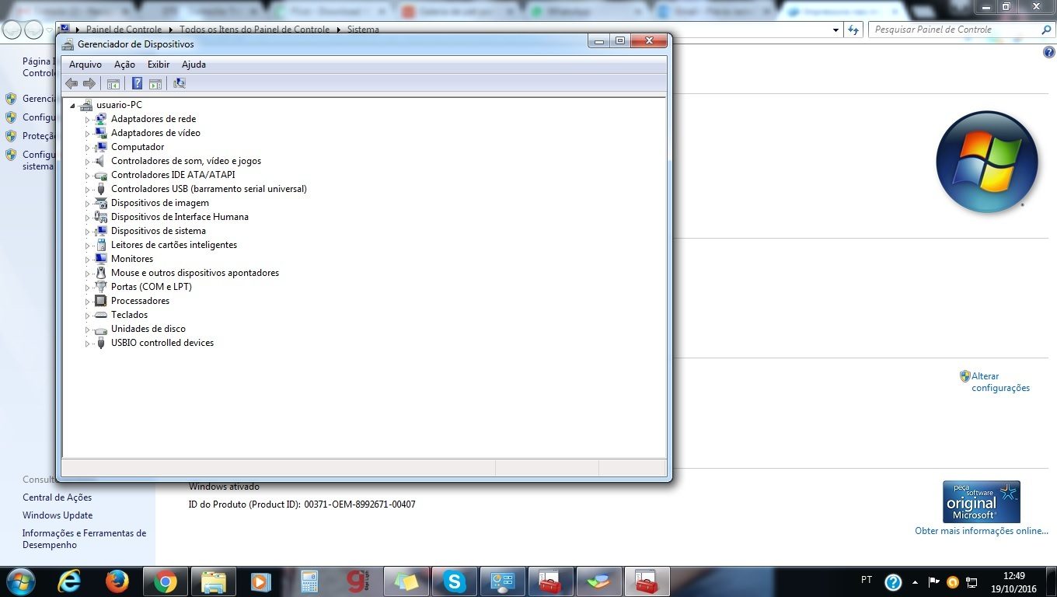Expand the Dispositivos de sistema node
The width and height of the screenshot is (1057, 597).
87,232
